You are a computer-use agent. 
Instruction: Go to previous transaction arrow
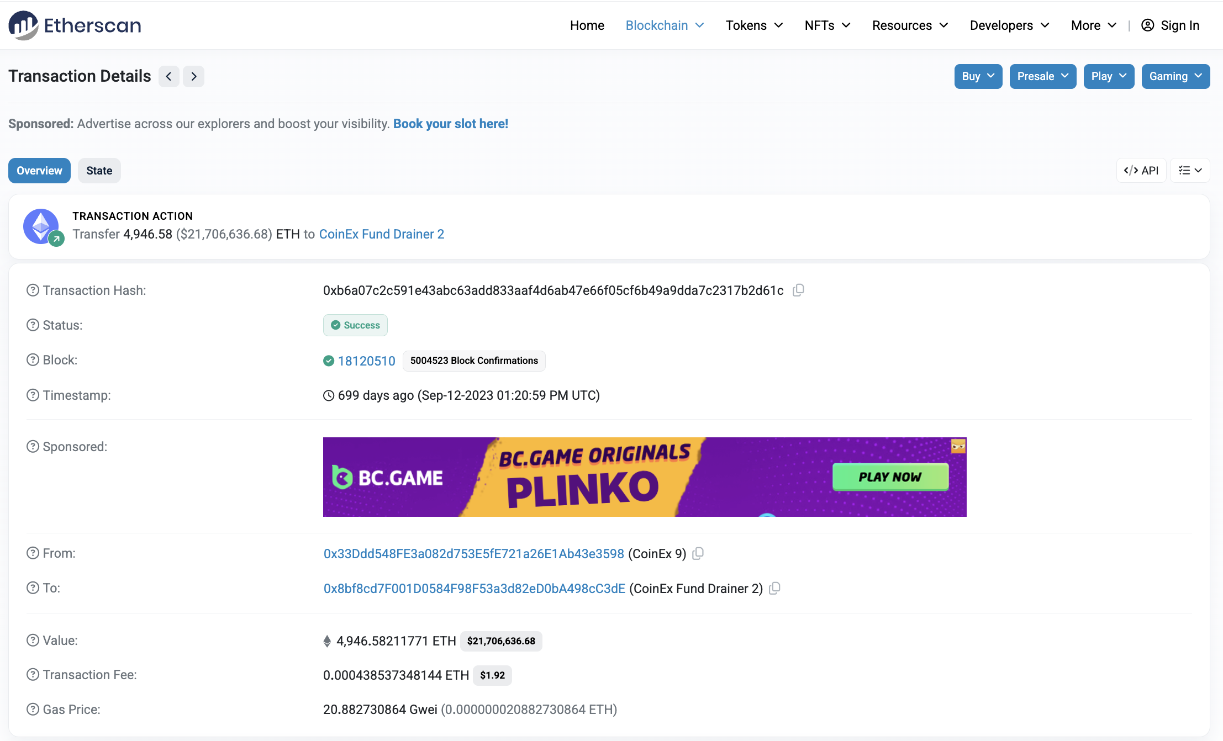pyautogui.click(x=169, y=76)
